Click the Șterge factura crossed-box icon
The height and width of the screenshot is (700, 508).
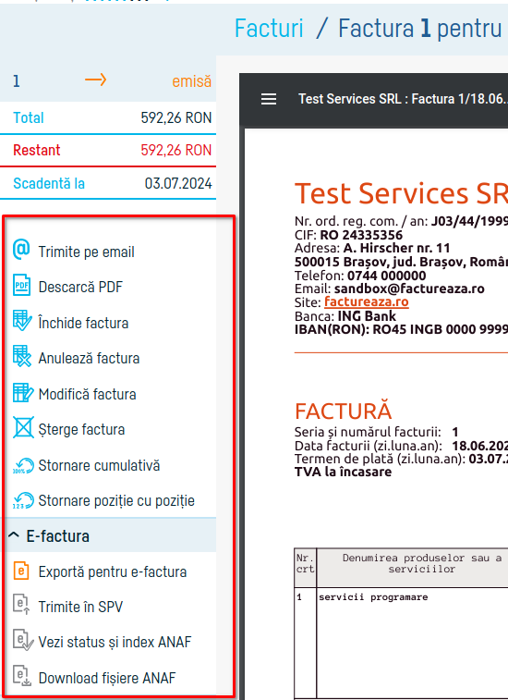[23, 428]
